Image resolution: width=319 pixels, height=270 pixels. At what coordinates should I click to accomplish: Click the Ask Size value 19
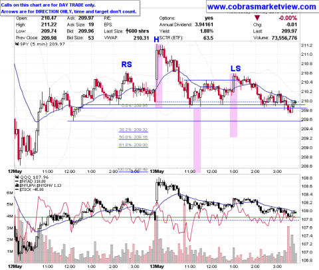(91, 25)
